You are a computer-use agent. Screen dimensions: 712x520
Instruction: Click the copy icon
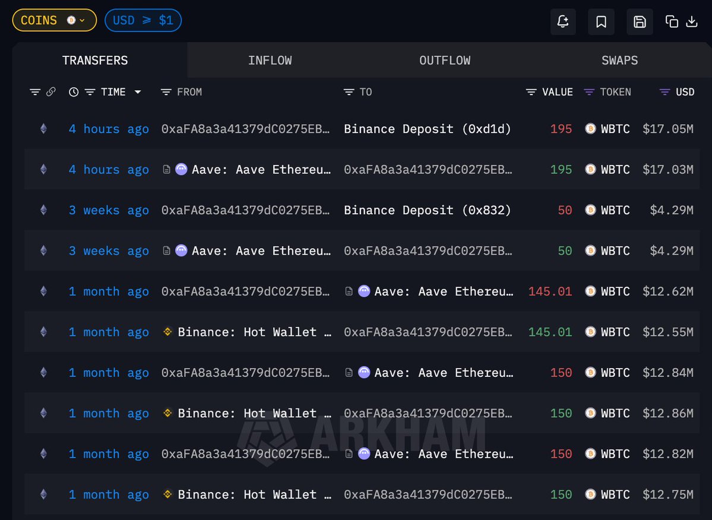pos(672,22)
